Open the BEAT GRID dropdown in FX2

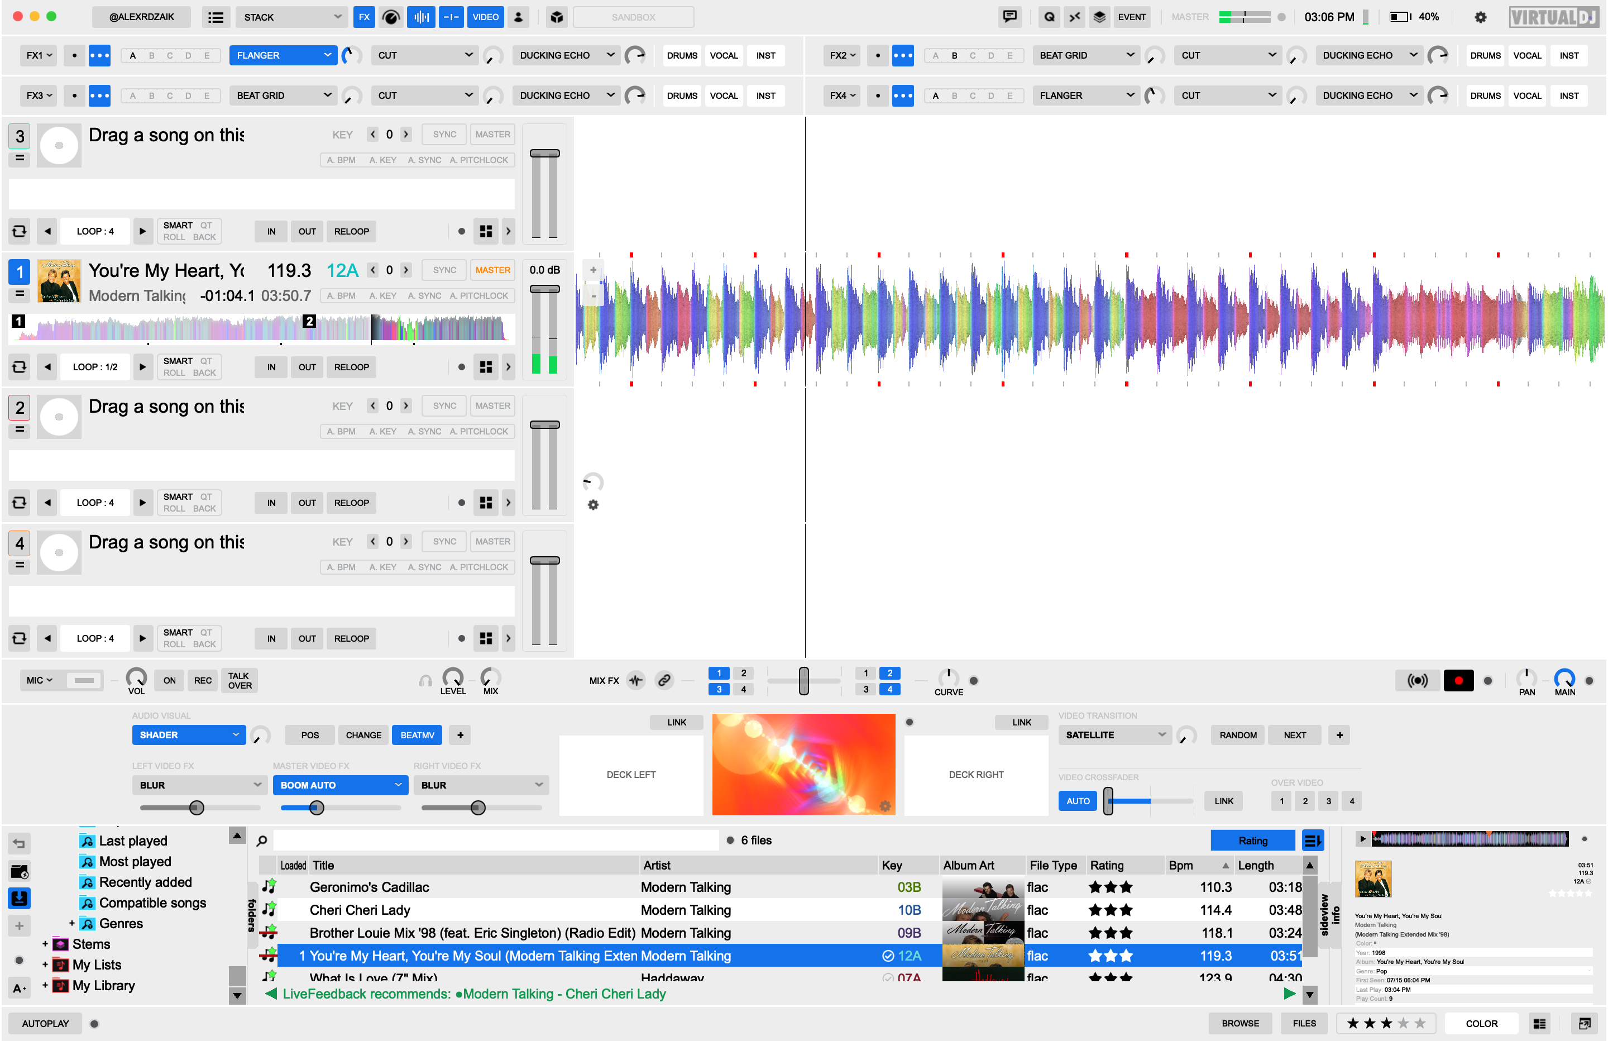coord(1086,55)
